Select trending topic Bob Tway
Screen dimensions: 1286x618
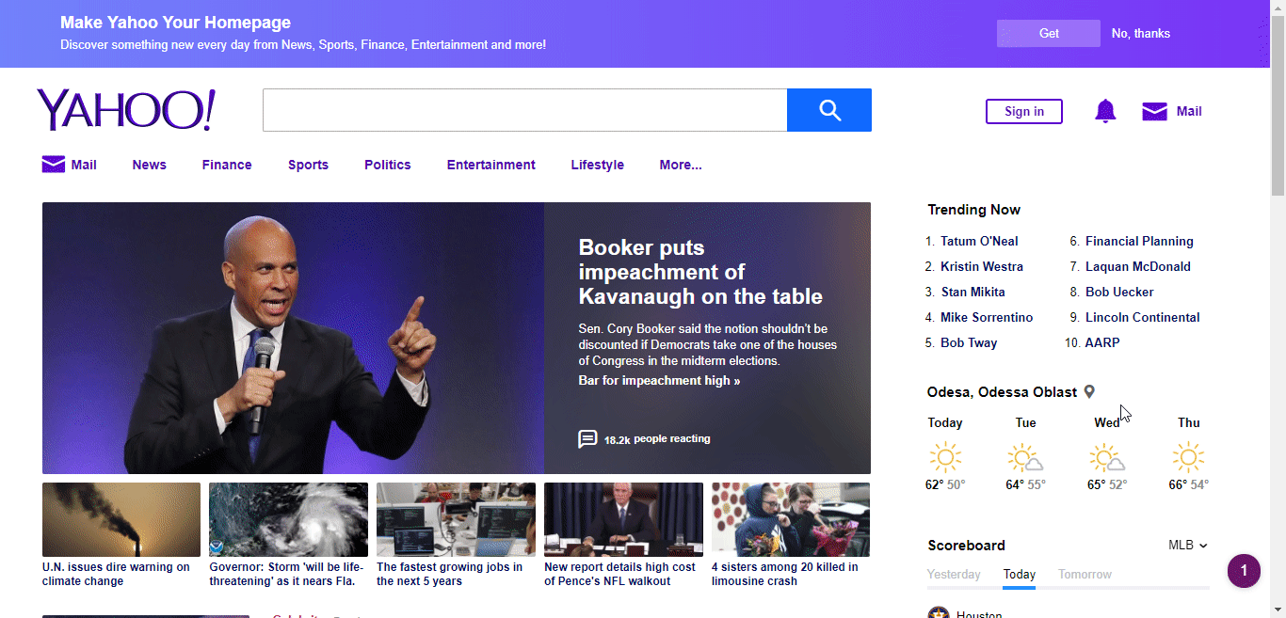pos(969,342)
